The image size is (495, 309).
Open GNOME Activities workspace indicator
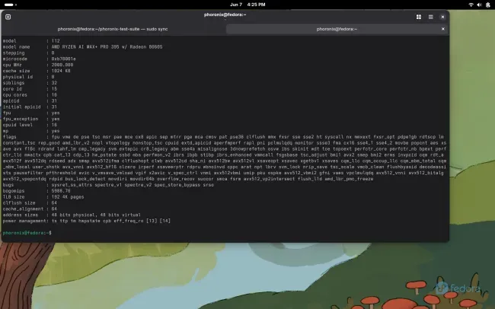(10, 5)
